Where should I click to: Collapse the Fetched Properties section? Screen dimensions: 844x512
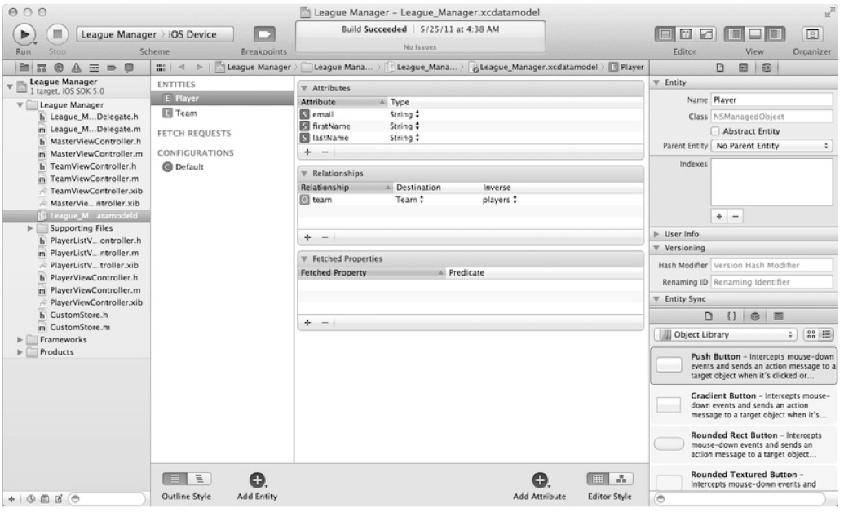point(304,259)
